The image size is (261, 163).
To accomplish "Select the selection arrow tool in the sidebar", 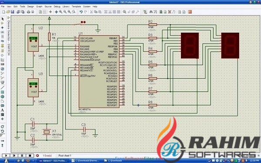I will coord(2,19).
